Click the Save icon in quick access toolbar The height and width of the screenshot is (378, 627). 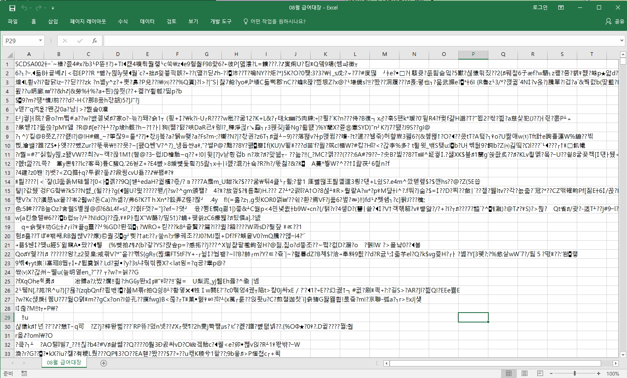[12, 8]
